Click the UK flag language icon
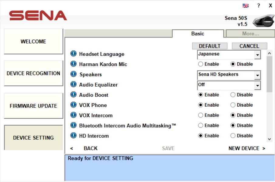Viewport: 275px width, 182px height. point(246,6)
